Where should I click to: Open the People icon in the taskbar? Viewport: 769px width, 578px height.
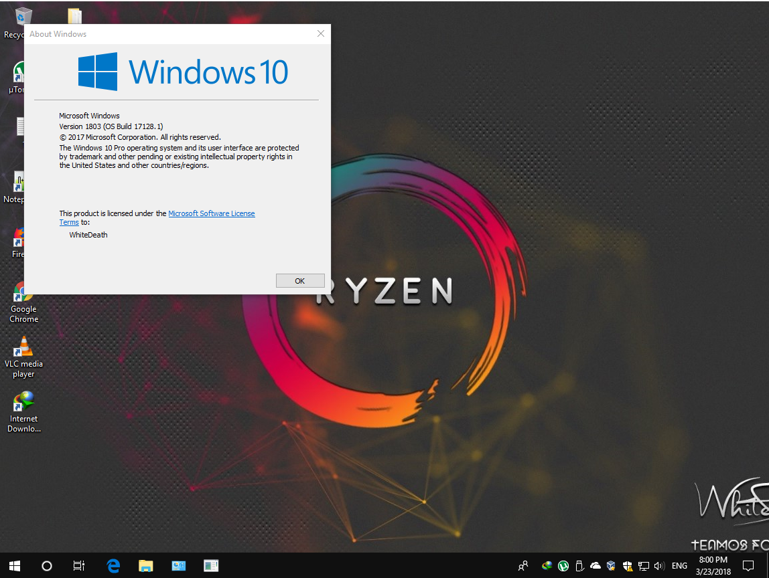523,566
